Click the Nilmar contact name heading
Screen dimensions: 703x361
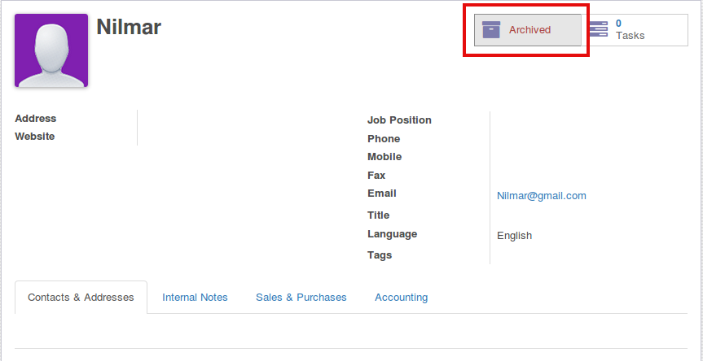pos(129,27)
